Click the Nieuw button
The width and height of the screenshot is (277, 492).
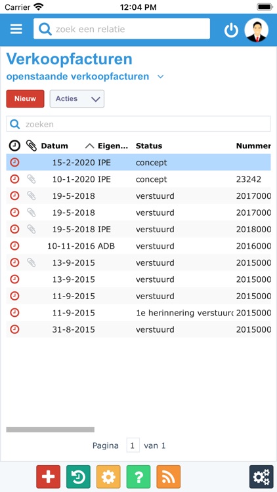pos(25,98)
